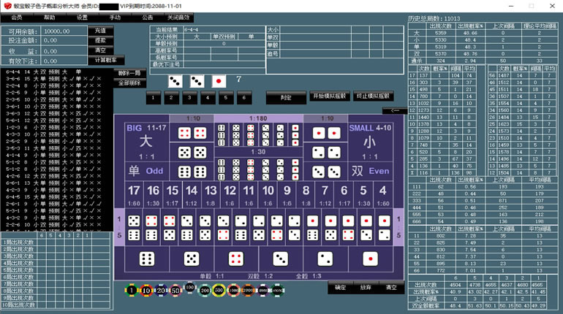Select the single six-dice bet tile
Image resolution: width=563 pixels, height=314 pixels.
pyautogui.click(x=146, y=259)
